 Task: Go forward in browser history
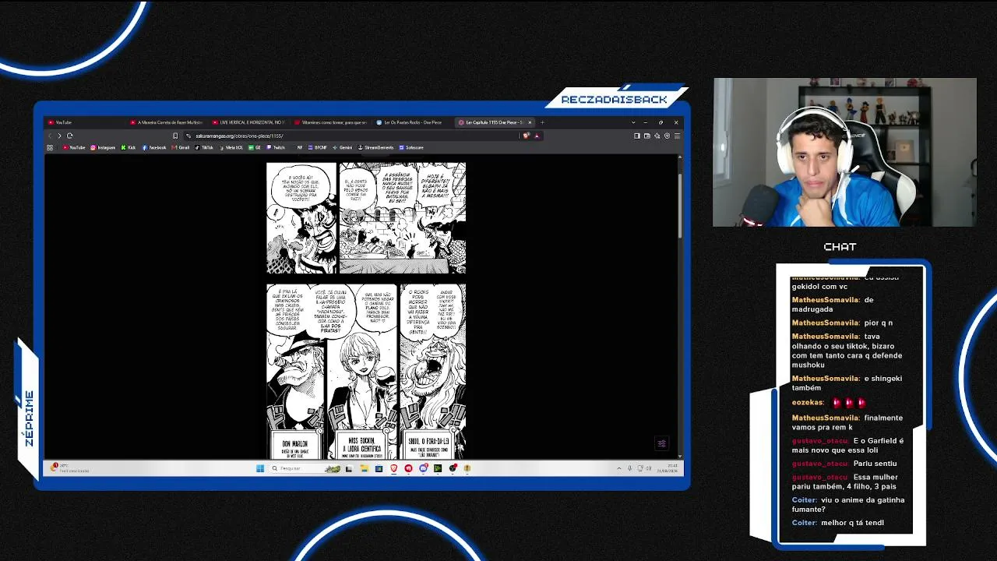click(59, 136)
